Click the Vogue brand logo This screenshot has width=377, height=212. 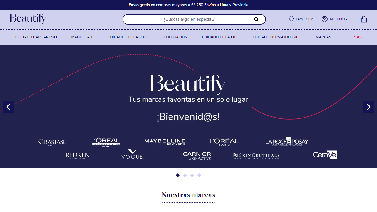coord(132,154)
